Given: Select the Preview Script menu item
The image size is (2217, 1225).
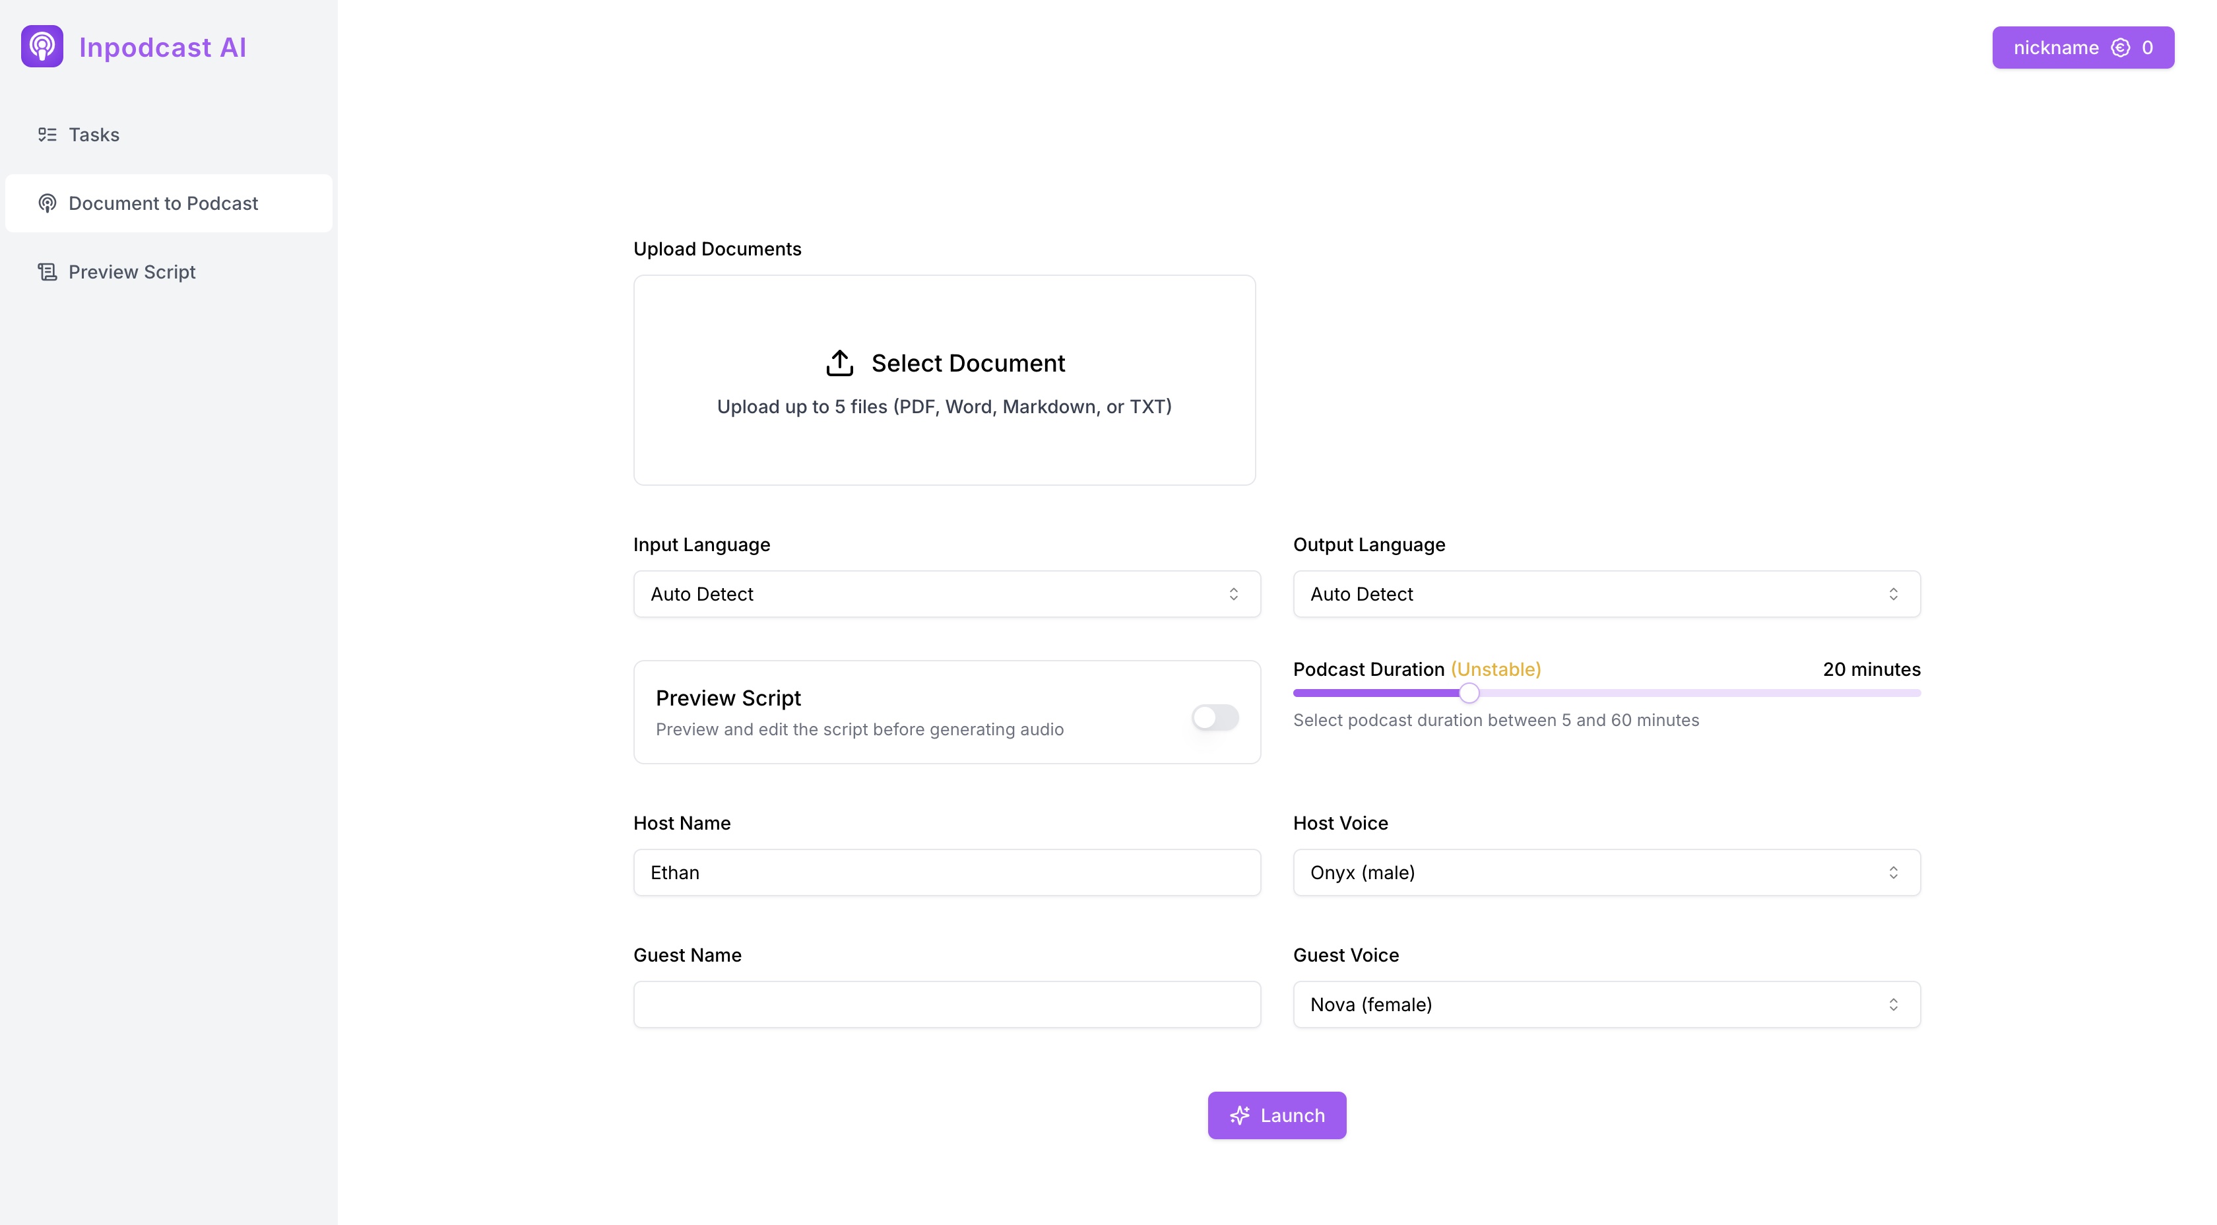Looking at the screenshot, I should (x=131, y=271).
